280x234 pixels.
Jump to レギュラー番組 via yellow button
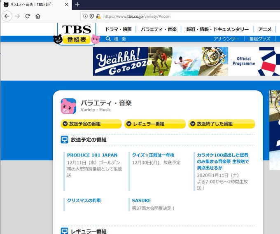point(155,124)
